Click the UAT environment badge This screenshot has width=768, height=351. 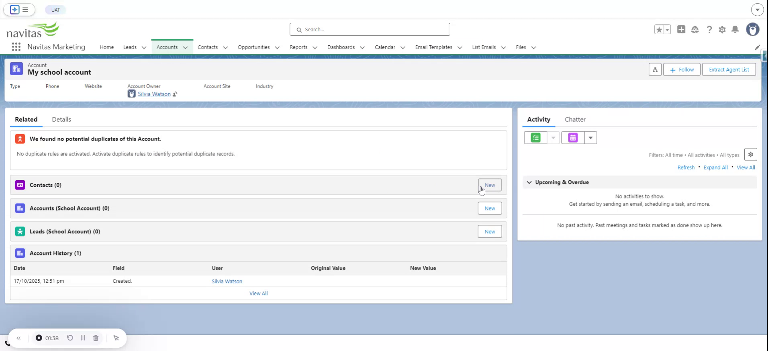click(x=55, y=10)
